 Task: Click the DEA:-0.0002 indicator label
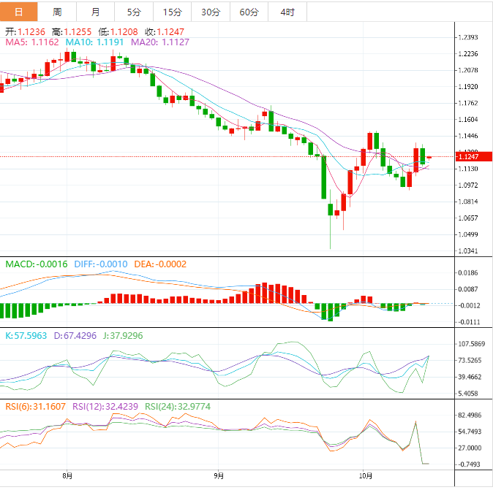(160, 264)
